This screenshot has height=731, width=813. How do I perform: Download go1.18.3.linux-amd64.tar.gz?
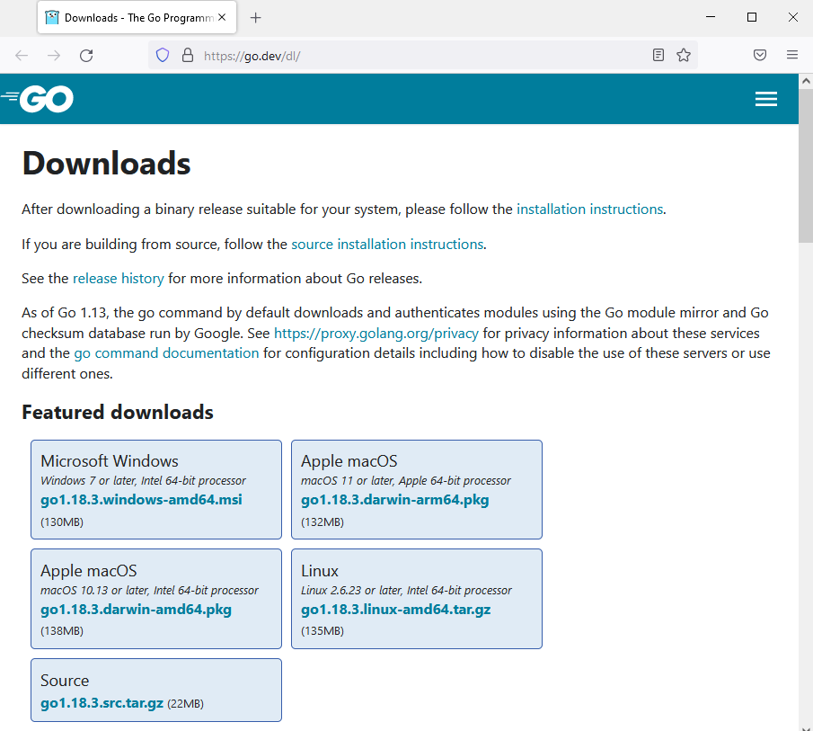click(396, 609)
